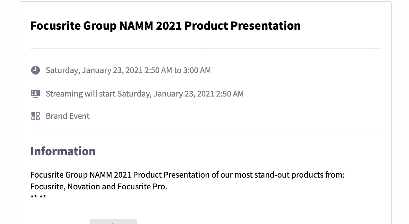
Task: Click the clock icon beside event time
Action: [x=36, y=70]
